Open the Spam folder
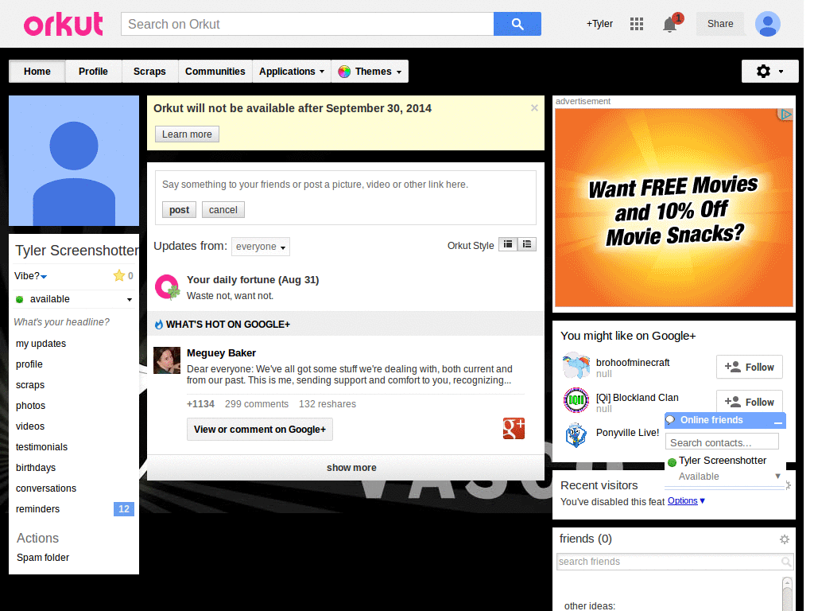Image resolution: width=814 pixels, height=611 pixels. (x=43, y=558)
